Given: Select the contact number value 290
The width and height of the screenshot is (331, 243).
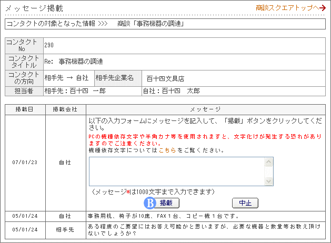Looking at the screenshot, I should [49, 45].
